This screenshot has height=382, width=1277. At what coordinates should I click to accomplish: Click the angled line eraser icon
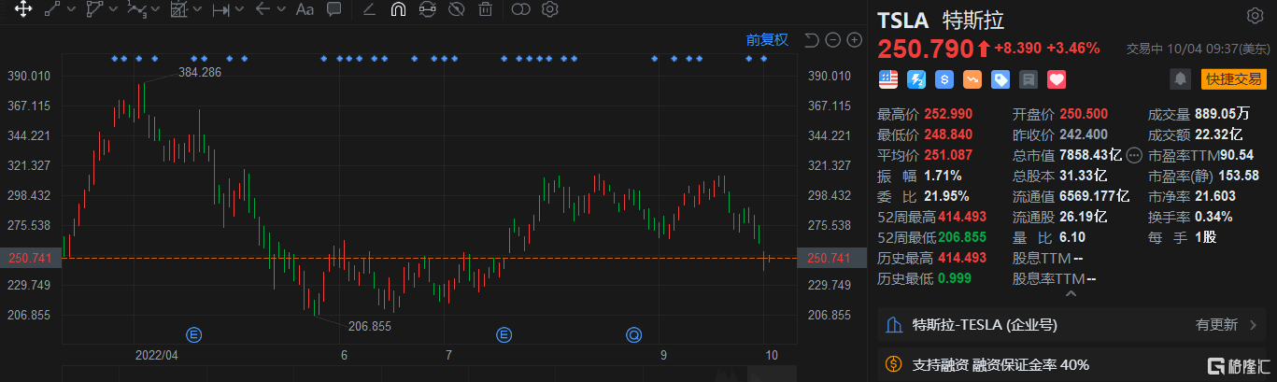click(x=368, y=10)
